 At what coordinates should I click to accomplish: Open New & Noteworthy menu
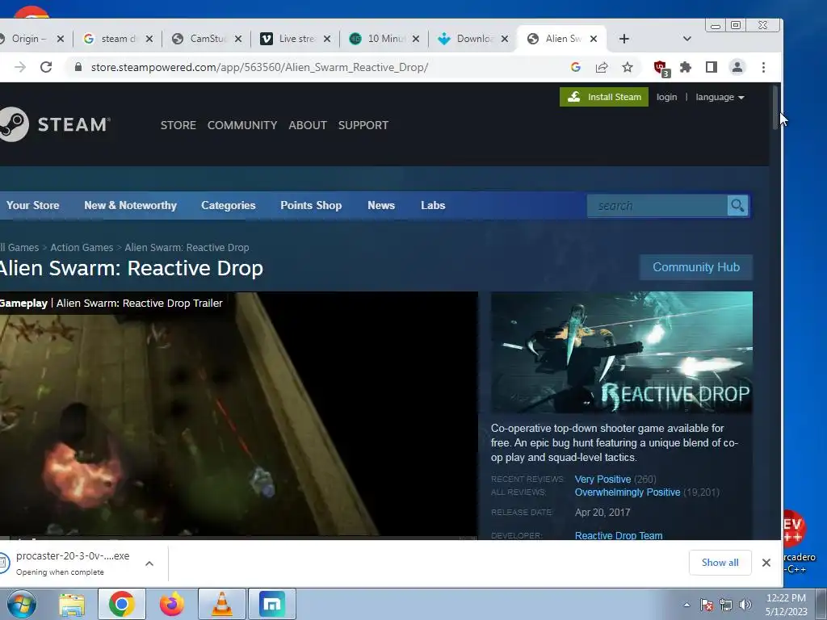tap(130, 205)
